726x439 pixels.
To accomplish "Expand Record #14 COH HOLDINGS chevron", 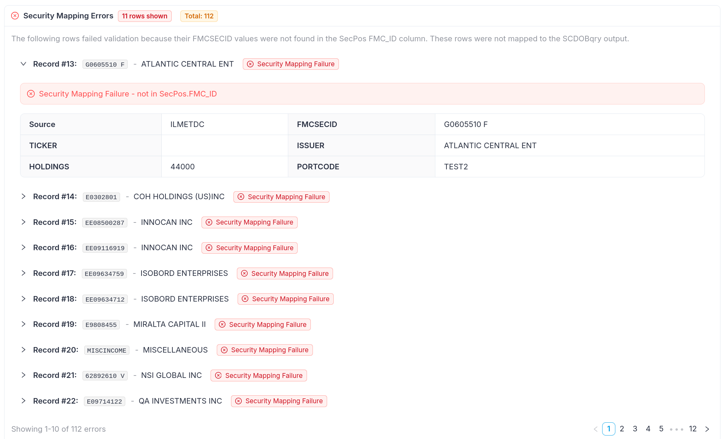I will 23,196.
